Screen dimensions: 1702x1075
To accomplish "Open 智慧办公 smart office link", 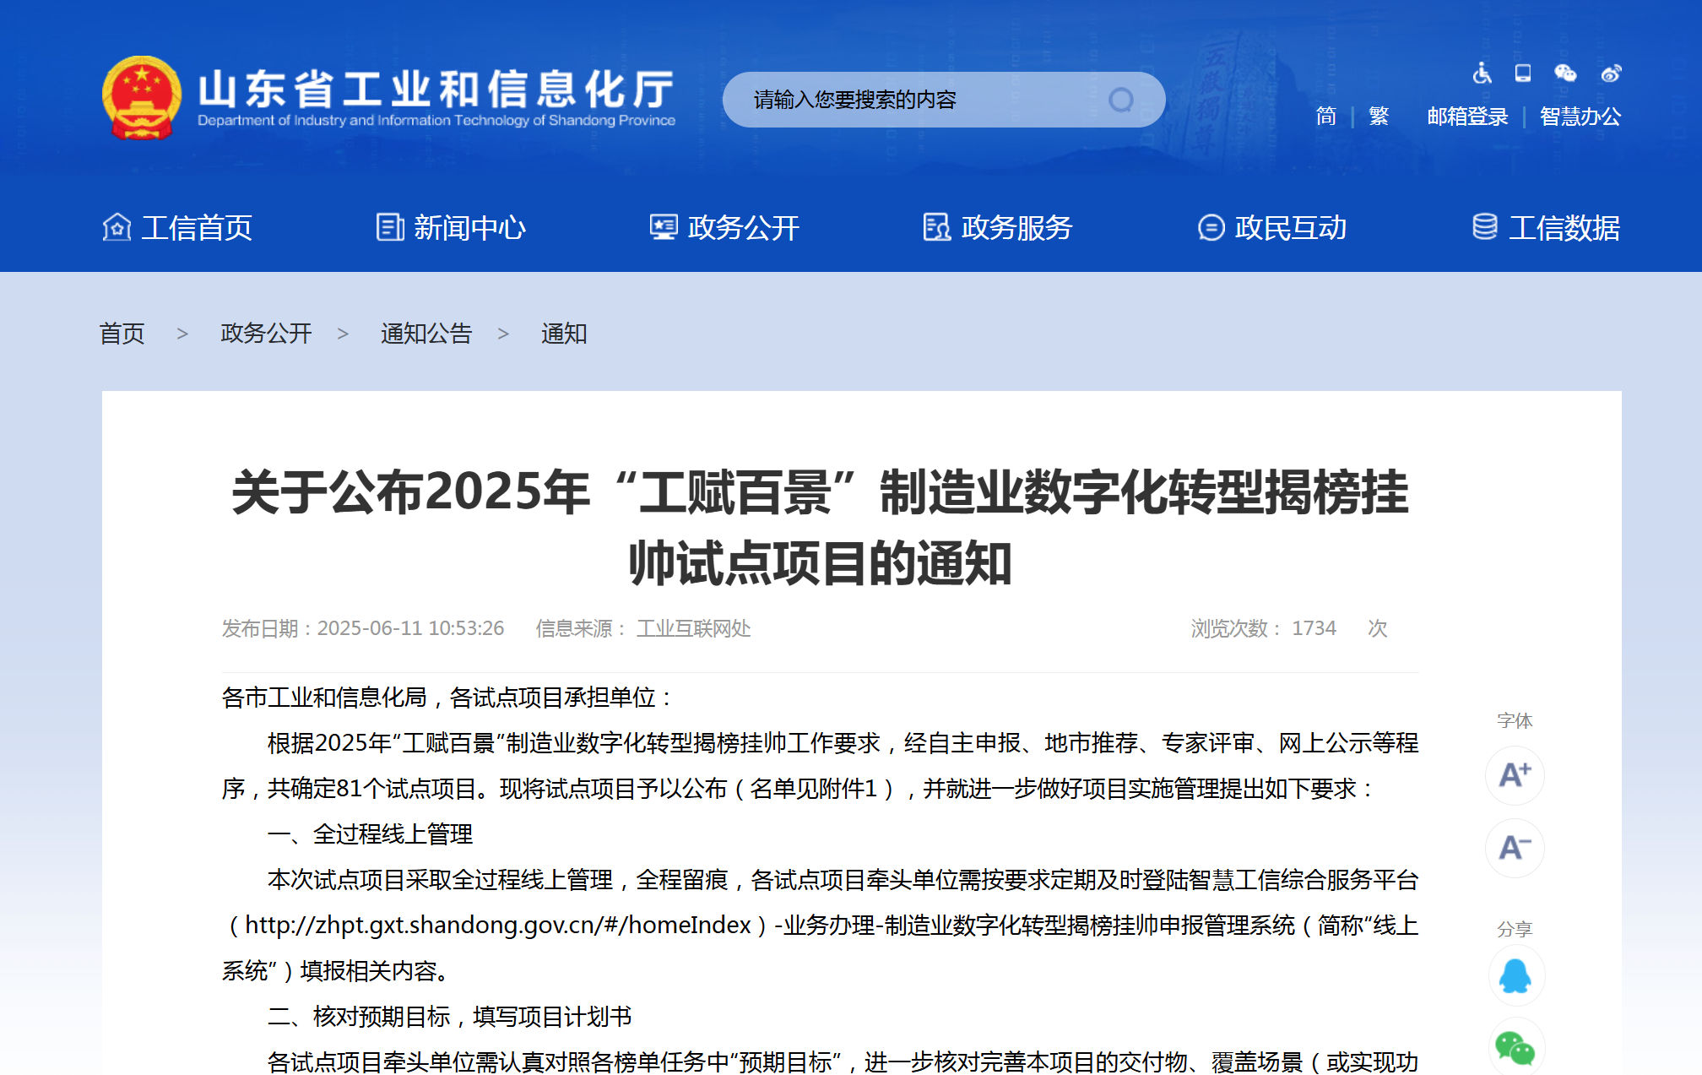I will 1580,116.
